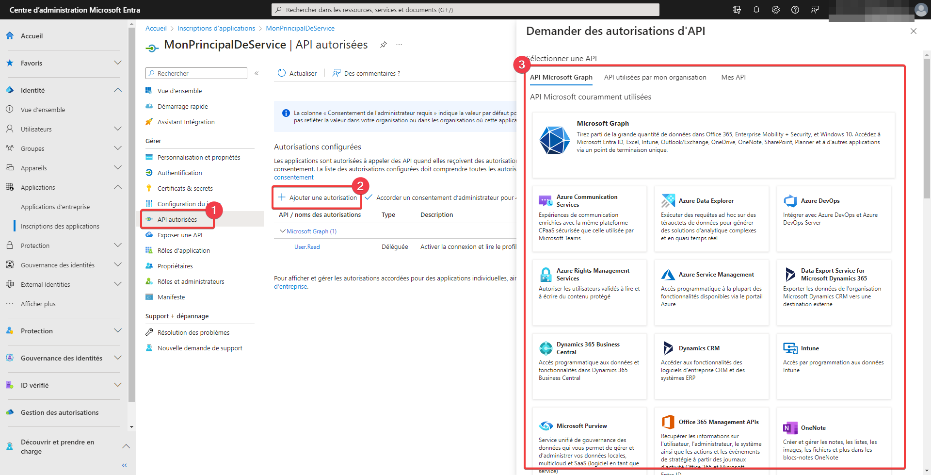Expand the Favoris section chevron
The width and height of the screenshot is (931, 475).
(x=117, y=63)
